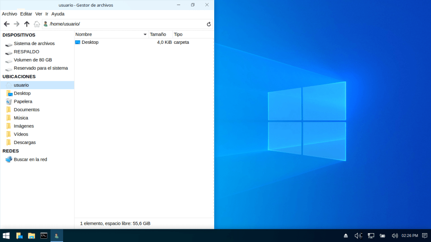Open the Ayuda menu
431x242 pixels.
pos(58,14)
